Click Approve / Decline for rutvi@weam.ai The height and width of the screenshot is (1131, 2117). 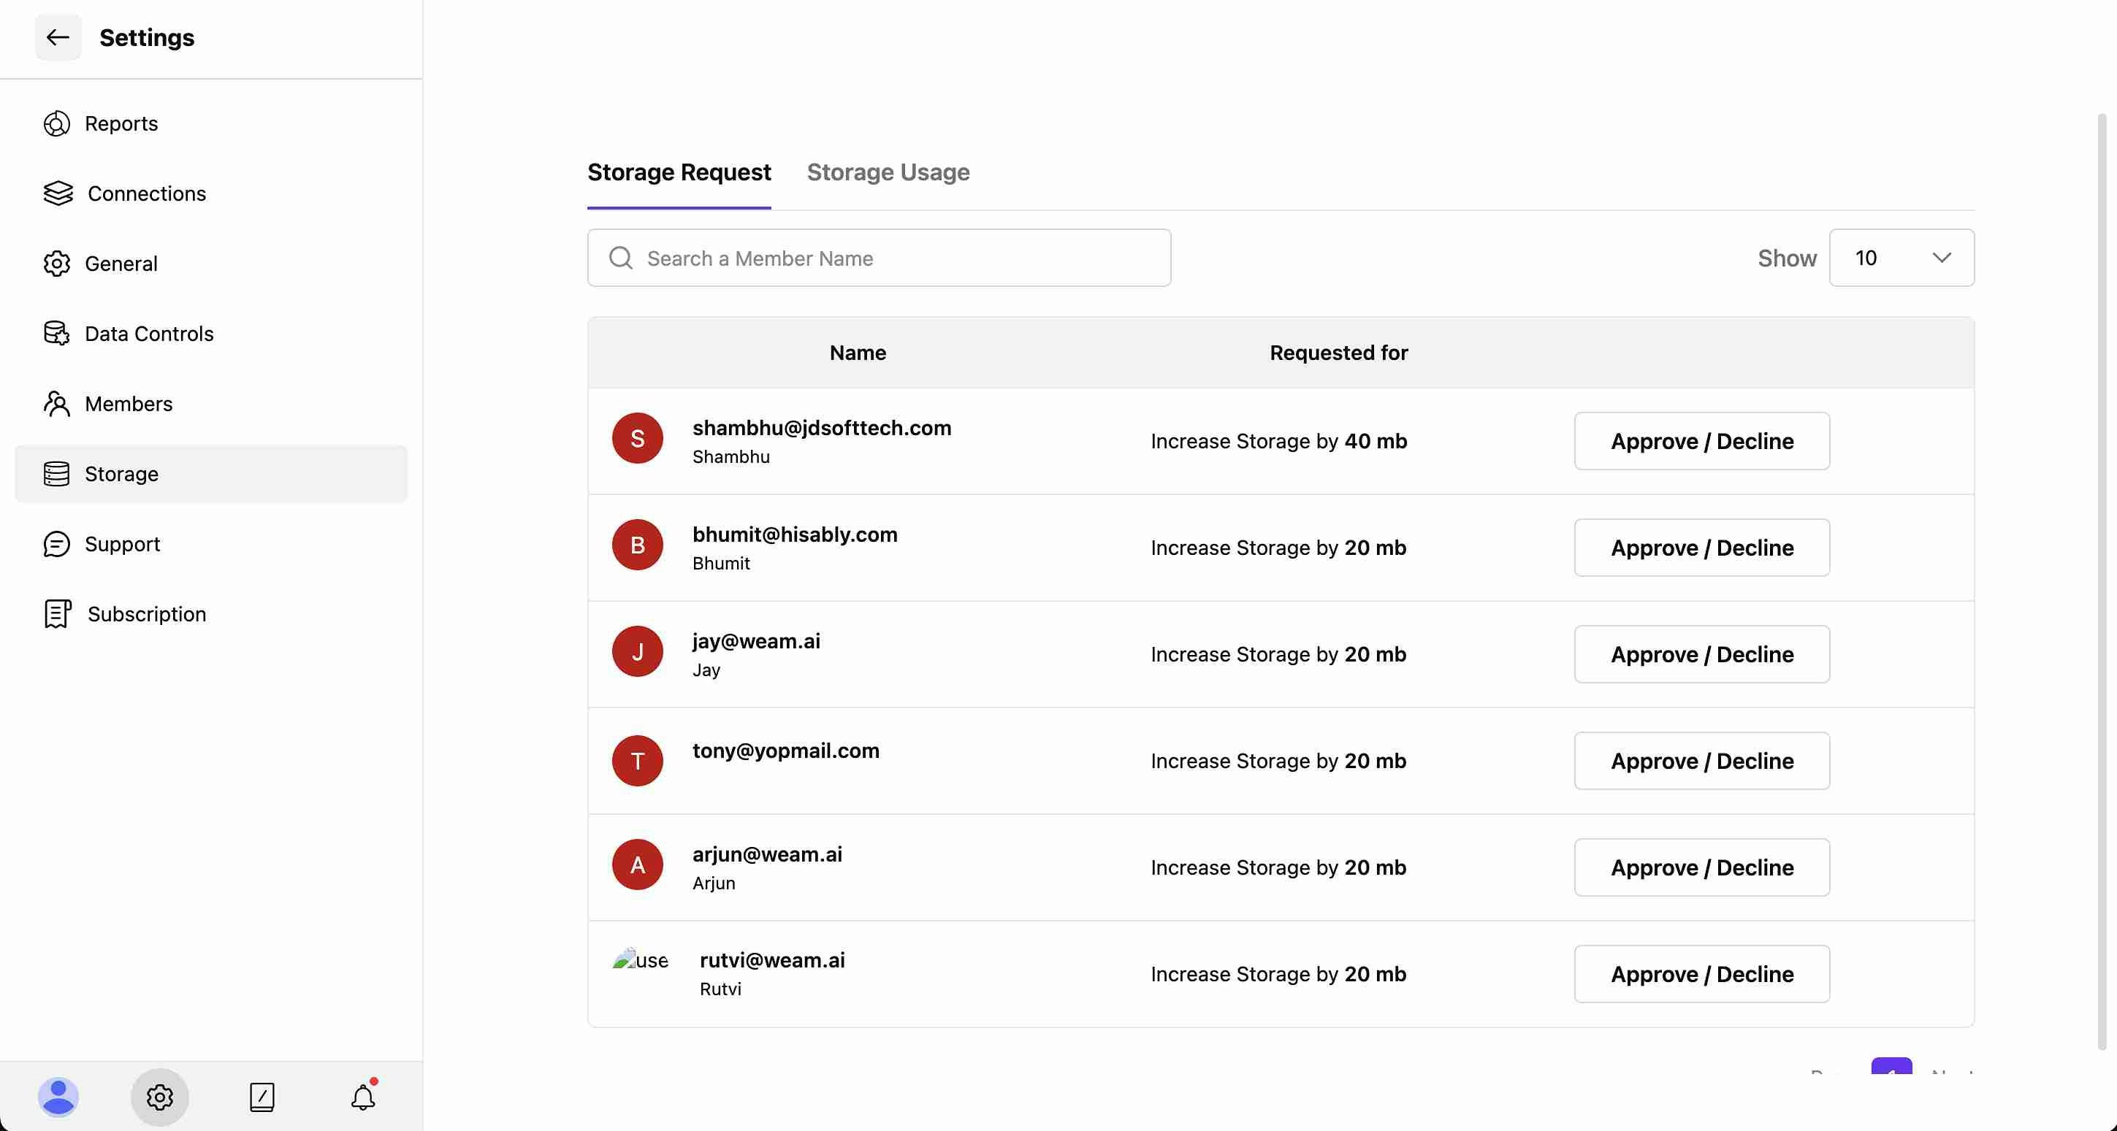(x=1701, y=974)
